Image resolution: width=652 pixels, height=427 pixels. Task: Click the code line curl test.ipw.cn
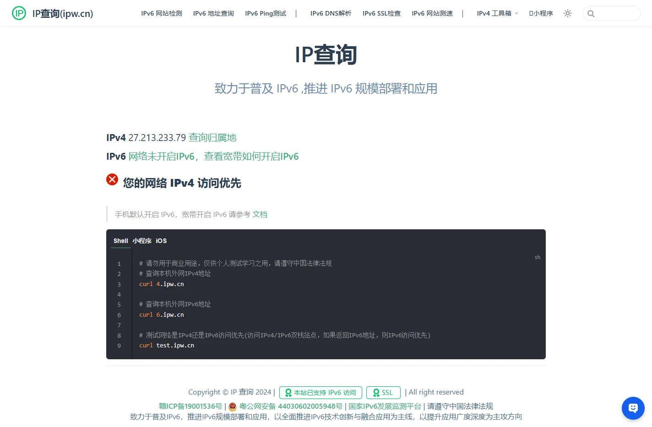click(x=167, y=346)
